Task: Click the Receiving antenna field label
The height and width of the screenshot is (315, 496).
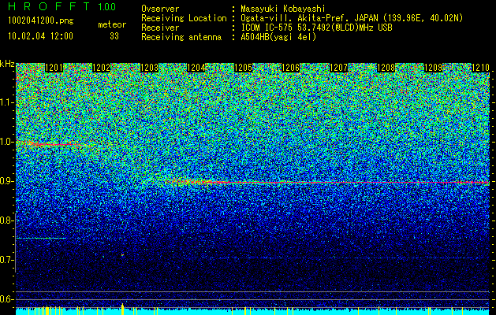Action: tap(181, 37)
